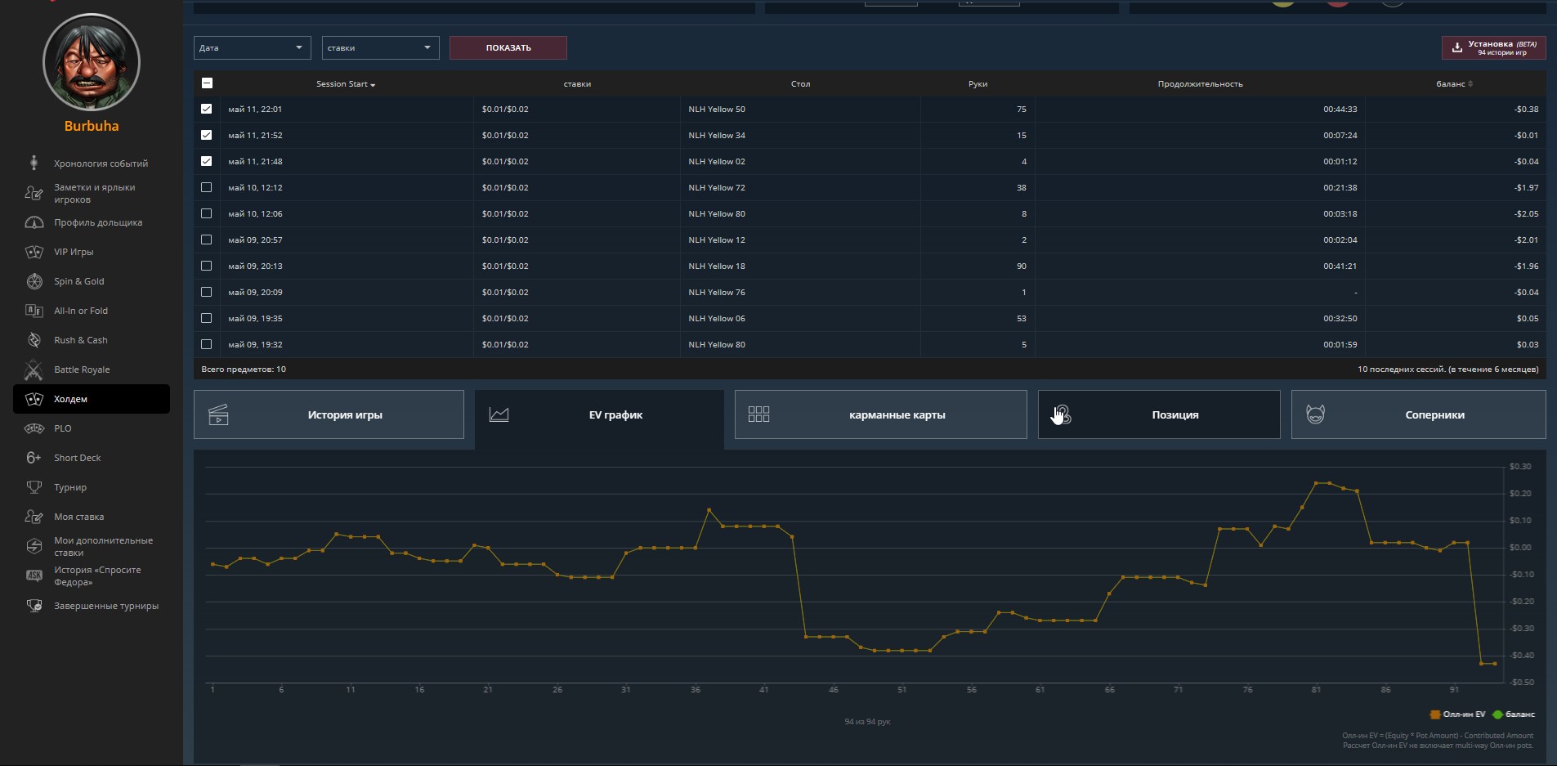Click the Burbuha avatar picture
The image size is (1557, 766).
pyautogui.click(x=92, y=62)
